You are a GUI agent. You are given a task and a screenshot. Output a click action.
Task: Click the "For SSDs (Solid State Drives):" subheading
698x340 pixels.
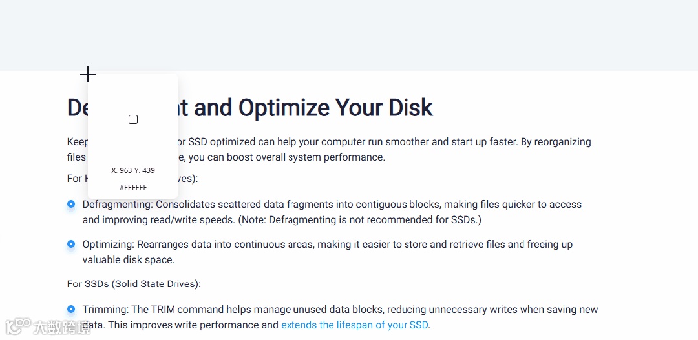134,284
